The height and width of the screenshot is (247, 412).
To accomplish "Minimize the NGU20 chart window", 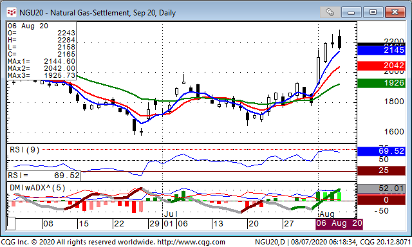I will click(351, 12).
